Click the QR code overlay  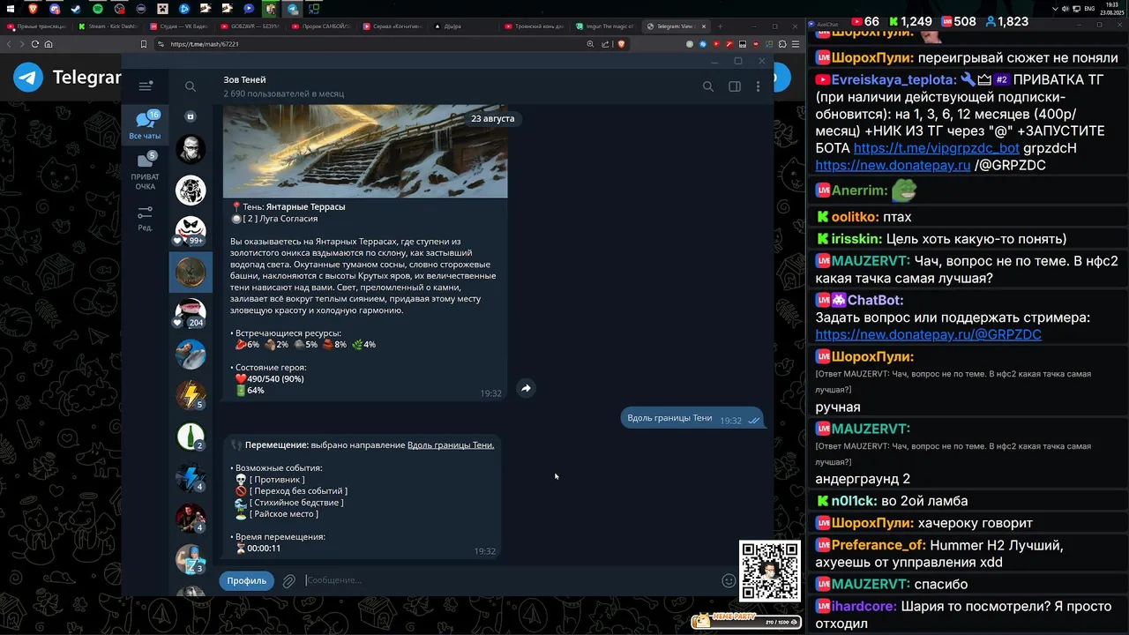[770, 571]
